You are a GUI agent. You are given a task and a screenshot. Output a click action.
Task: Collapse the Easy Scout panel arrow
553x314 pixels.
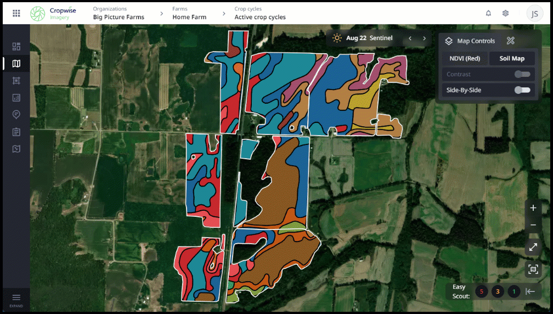coord(530,291)
